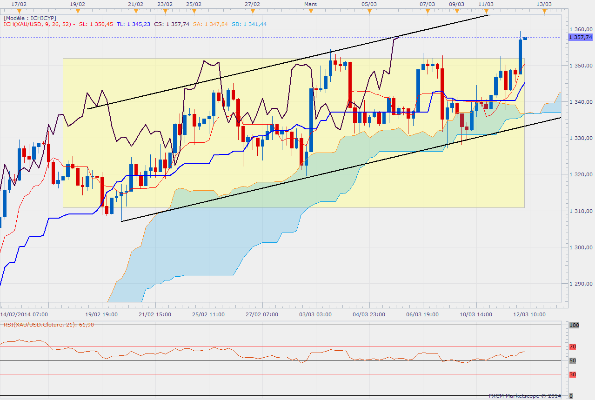Click the 03/03 03:00 time axis label
The width and height of the screenshot is (595, 400).
[x=316, y=314]
